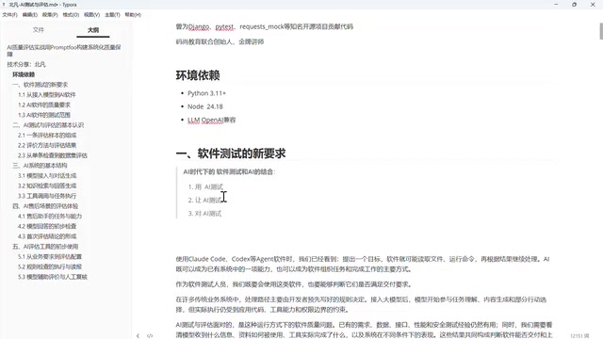Click the blockquote line starting AI时代下的
Image resolution: width=603 pixels, height=339 pixels.
pos(229,171)
